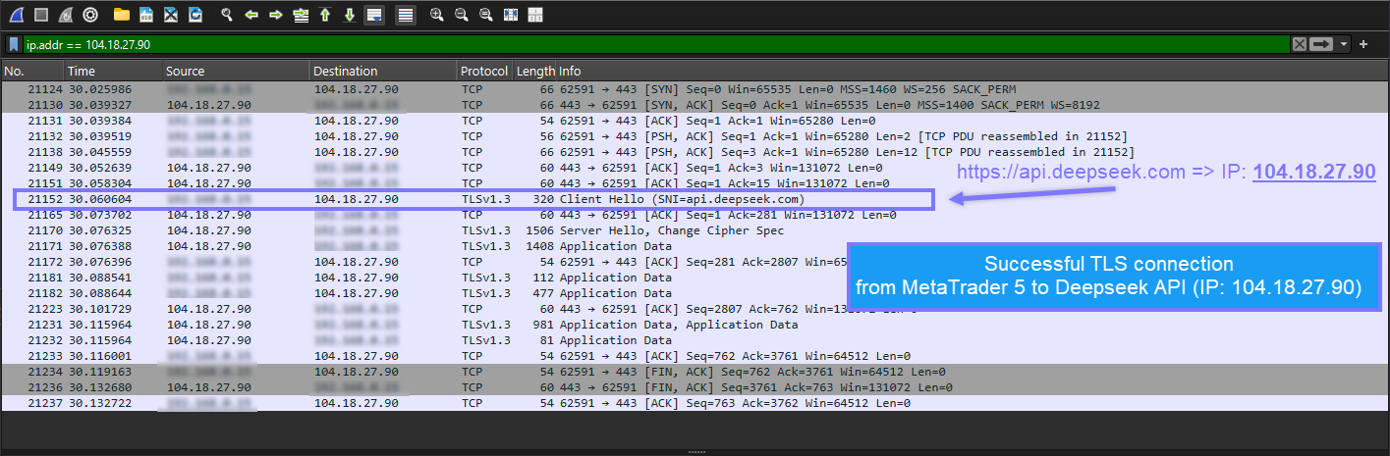
Task: Select packet 21223 Ack=762 row
Action: (695, 309)
